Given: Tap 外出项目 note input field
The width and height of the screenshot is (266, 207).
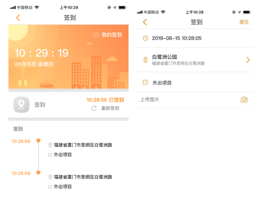Looking at the screenshot, I should tap(194, 82).
